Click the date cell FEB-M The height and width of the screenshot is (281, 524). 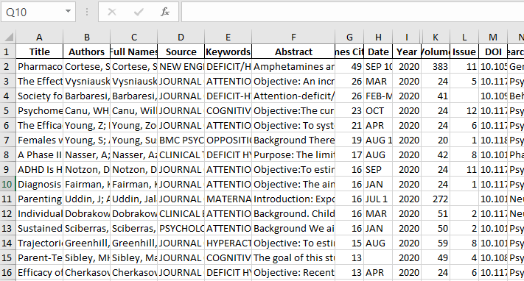pyautogui.click(x=378, y=96)
